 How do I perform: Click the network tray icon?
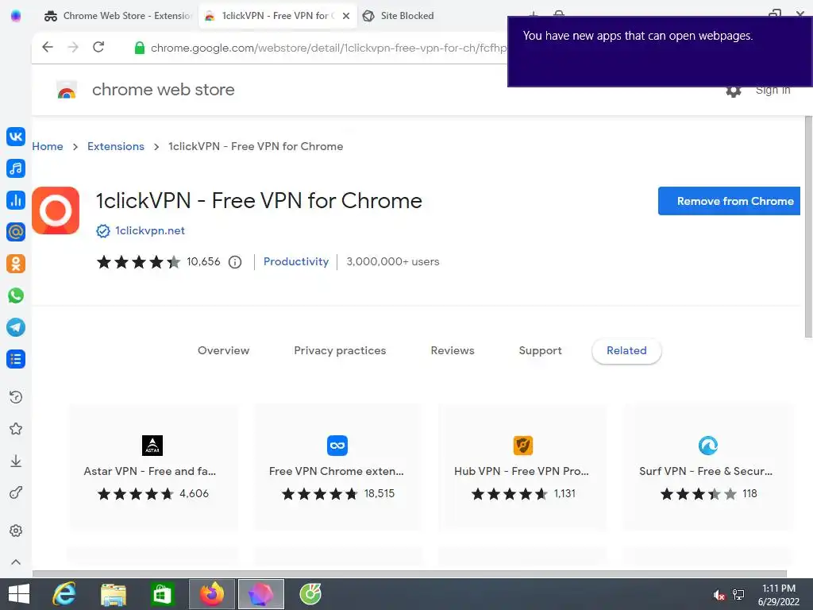click(738, 595)
